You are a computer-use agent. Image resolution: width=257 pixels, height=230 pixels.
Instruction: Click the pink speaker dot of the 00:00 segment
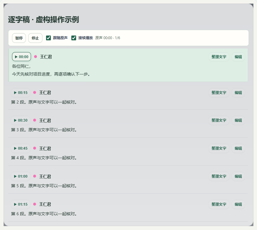36,57
